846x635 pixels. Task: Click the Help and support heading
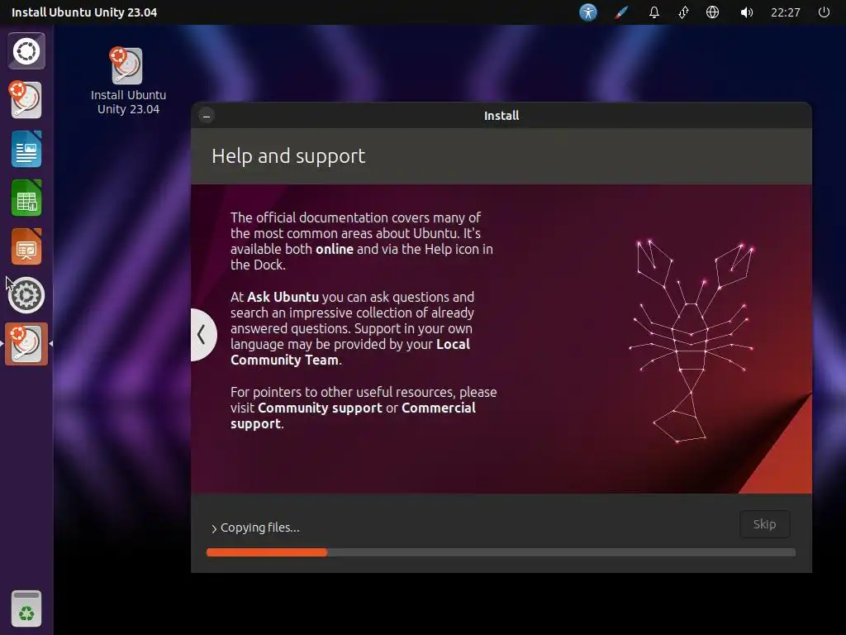click(288, 156)
